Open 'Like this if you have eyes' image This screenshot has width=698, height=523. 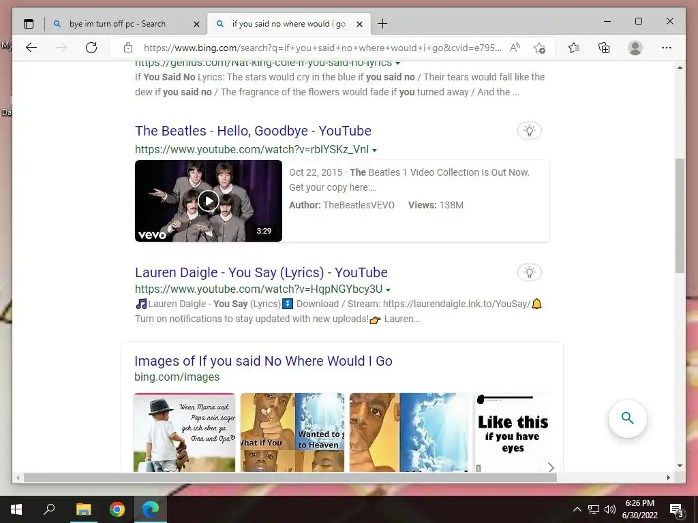click(513, 432)
